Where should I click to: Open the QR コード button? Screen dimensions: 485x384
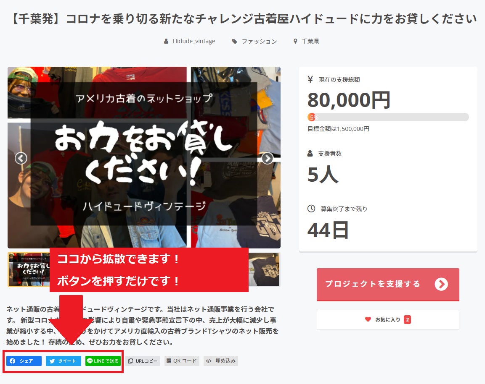(x=182, y=361)
